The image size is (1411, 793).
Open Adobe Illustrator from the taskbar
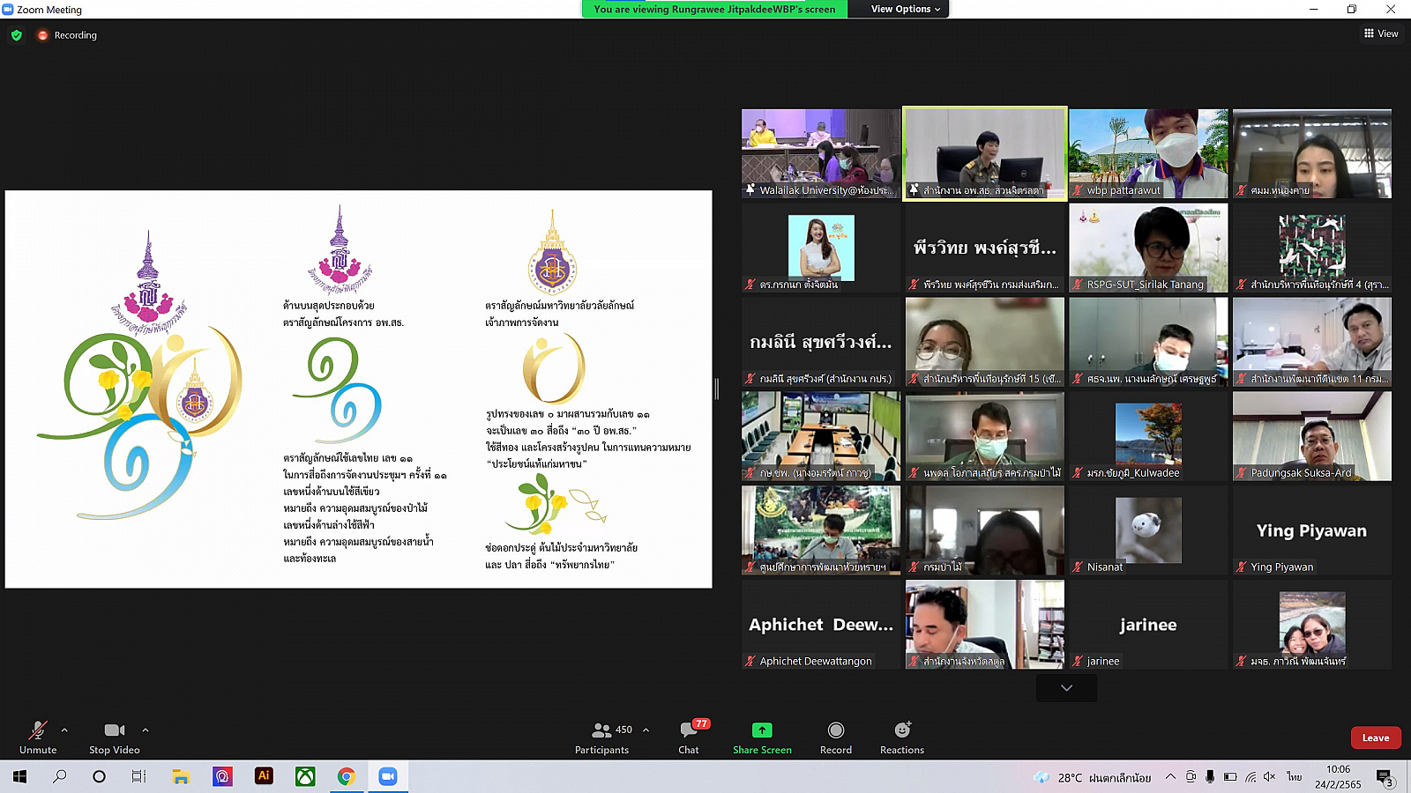pyautogui.click(x=264, y=776)
